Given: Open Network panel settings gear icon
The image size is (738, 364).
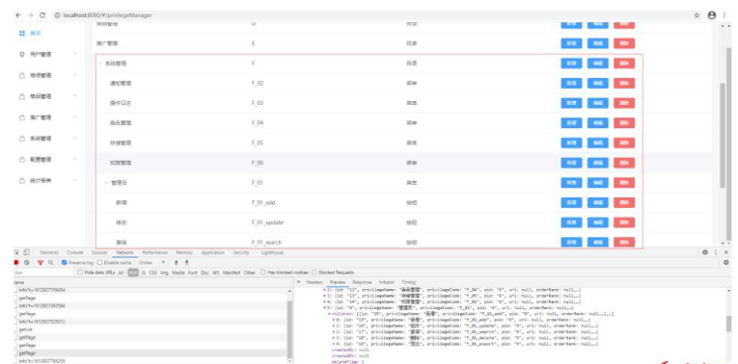Looking at the screenshot, I should [725, 263].
